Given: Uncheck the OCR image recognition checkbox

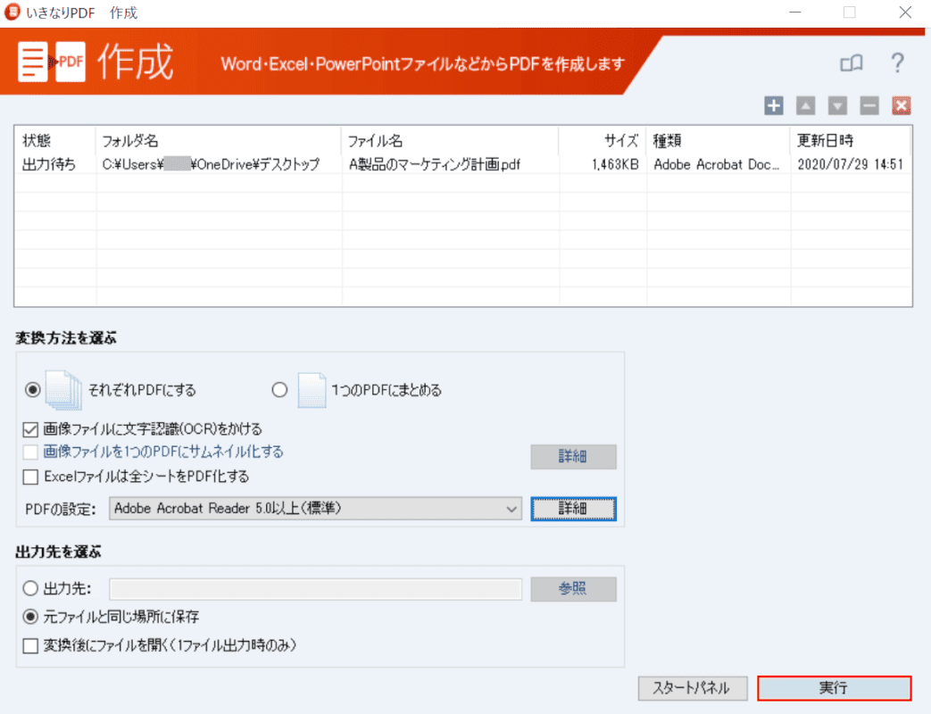Looking at the screenshot, I should 30,429.
